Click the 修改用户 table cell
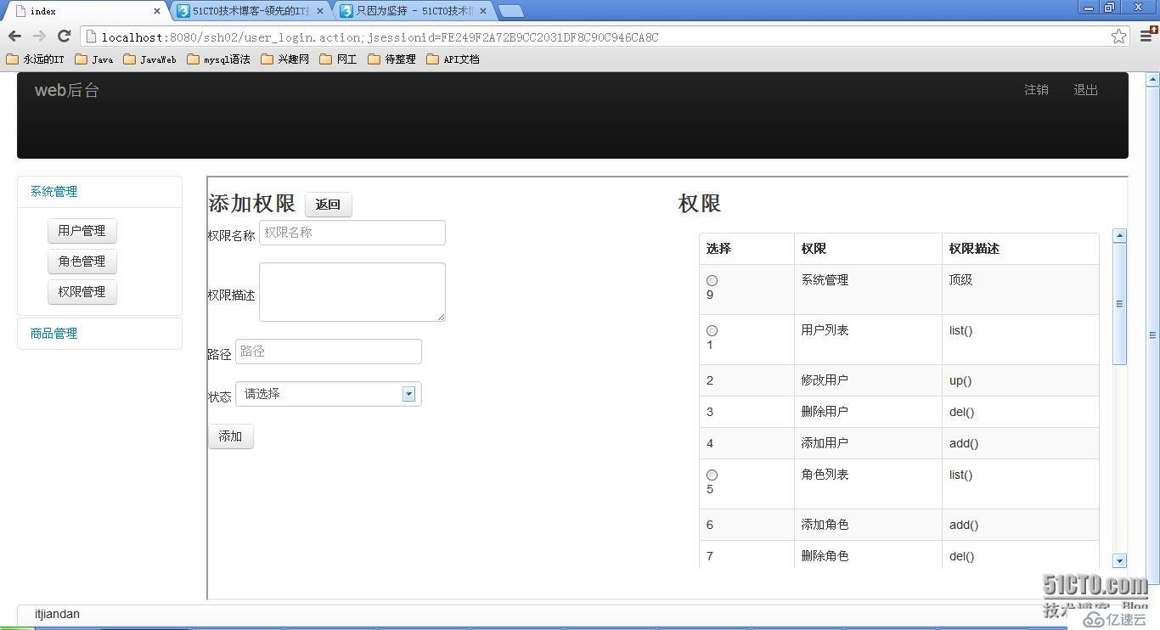Image resolution: width=1160 pixels, height=630 pixels. click(868, 380)
